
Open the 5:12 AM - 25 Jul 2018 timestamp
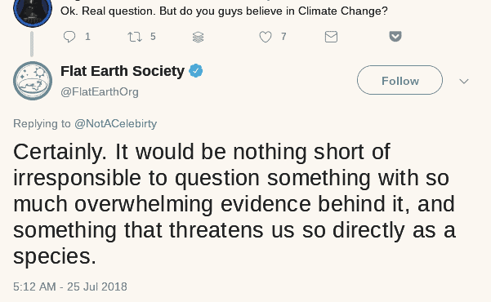coord(70,286)
